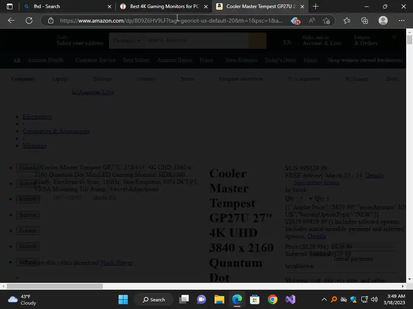Follow the Amazon Live link

93,92
